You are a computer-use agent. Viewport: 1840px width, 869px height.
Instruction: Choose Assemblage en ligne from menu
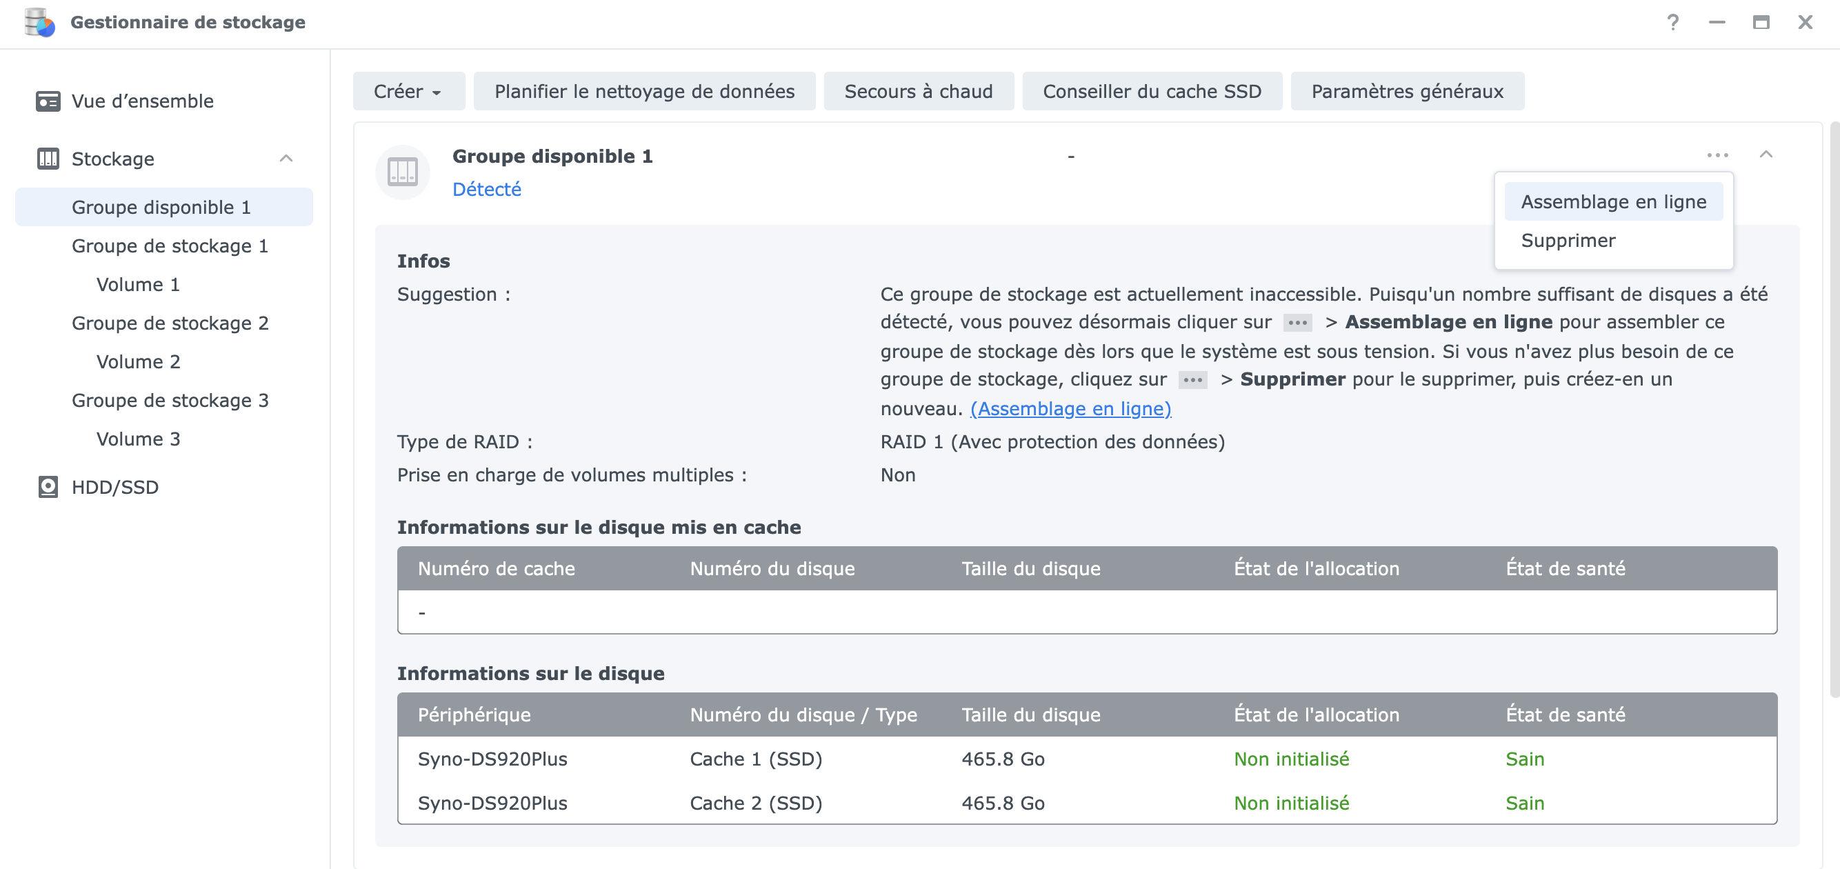[1613, 202]
